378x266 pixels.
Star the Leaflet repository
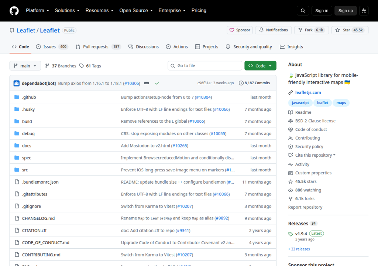[x=350, y=30]
